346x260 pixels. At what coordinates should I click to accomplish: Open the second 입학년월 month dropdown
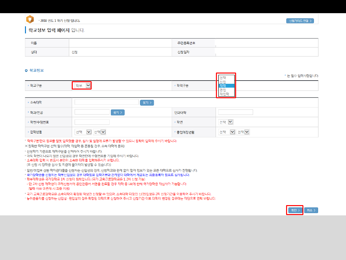click(99, 132)
